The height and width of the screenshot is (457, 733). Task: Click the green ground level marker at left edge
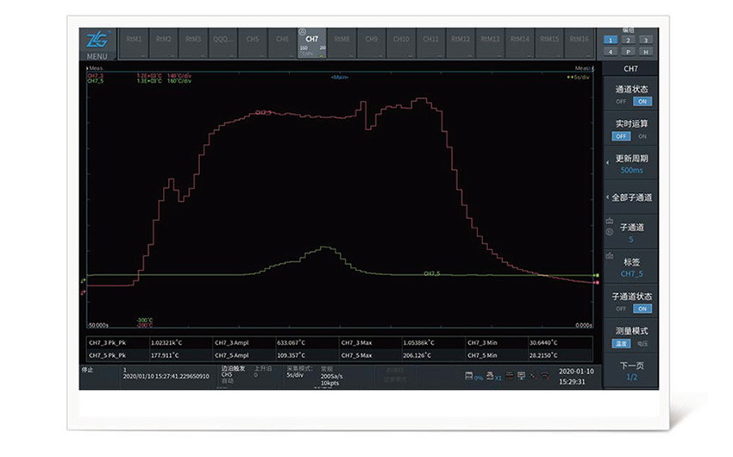click(83, 281)
